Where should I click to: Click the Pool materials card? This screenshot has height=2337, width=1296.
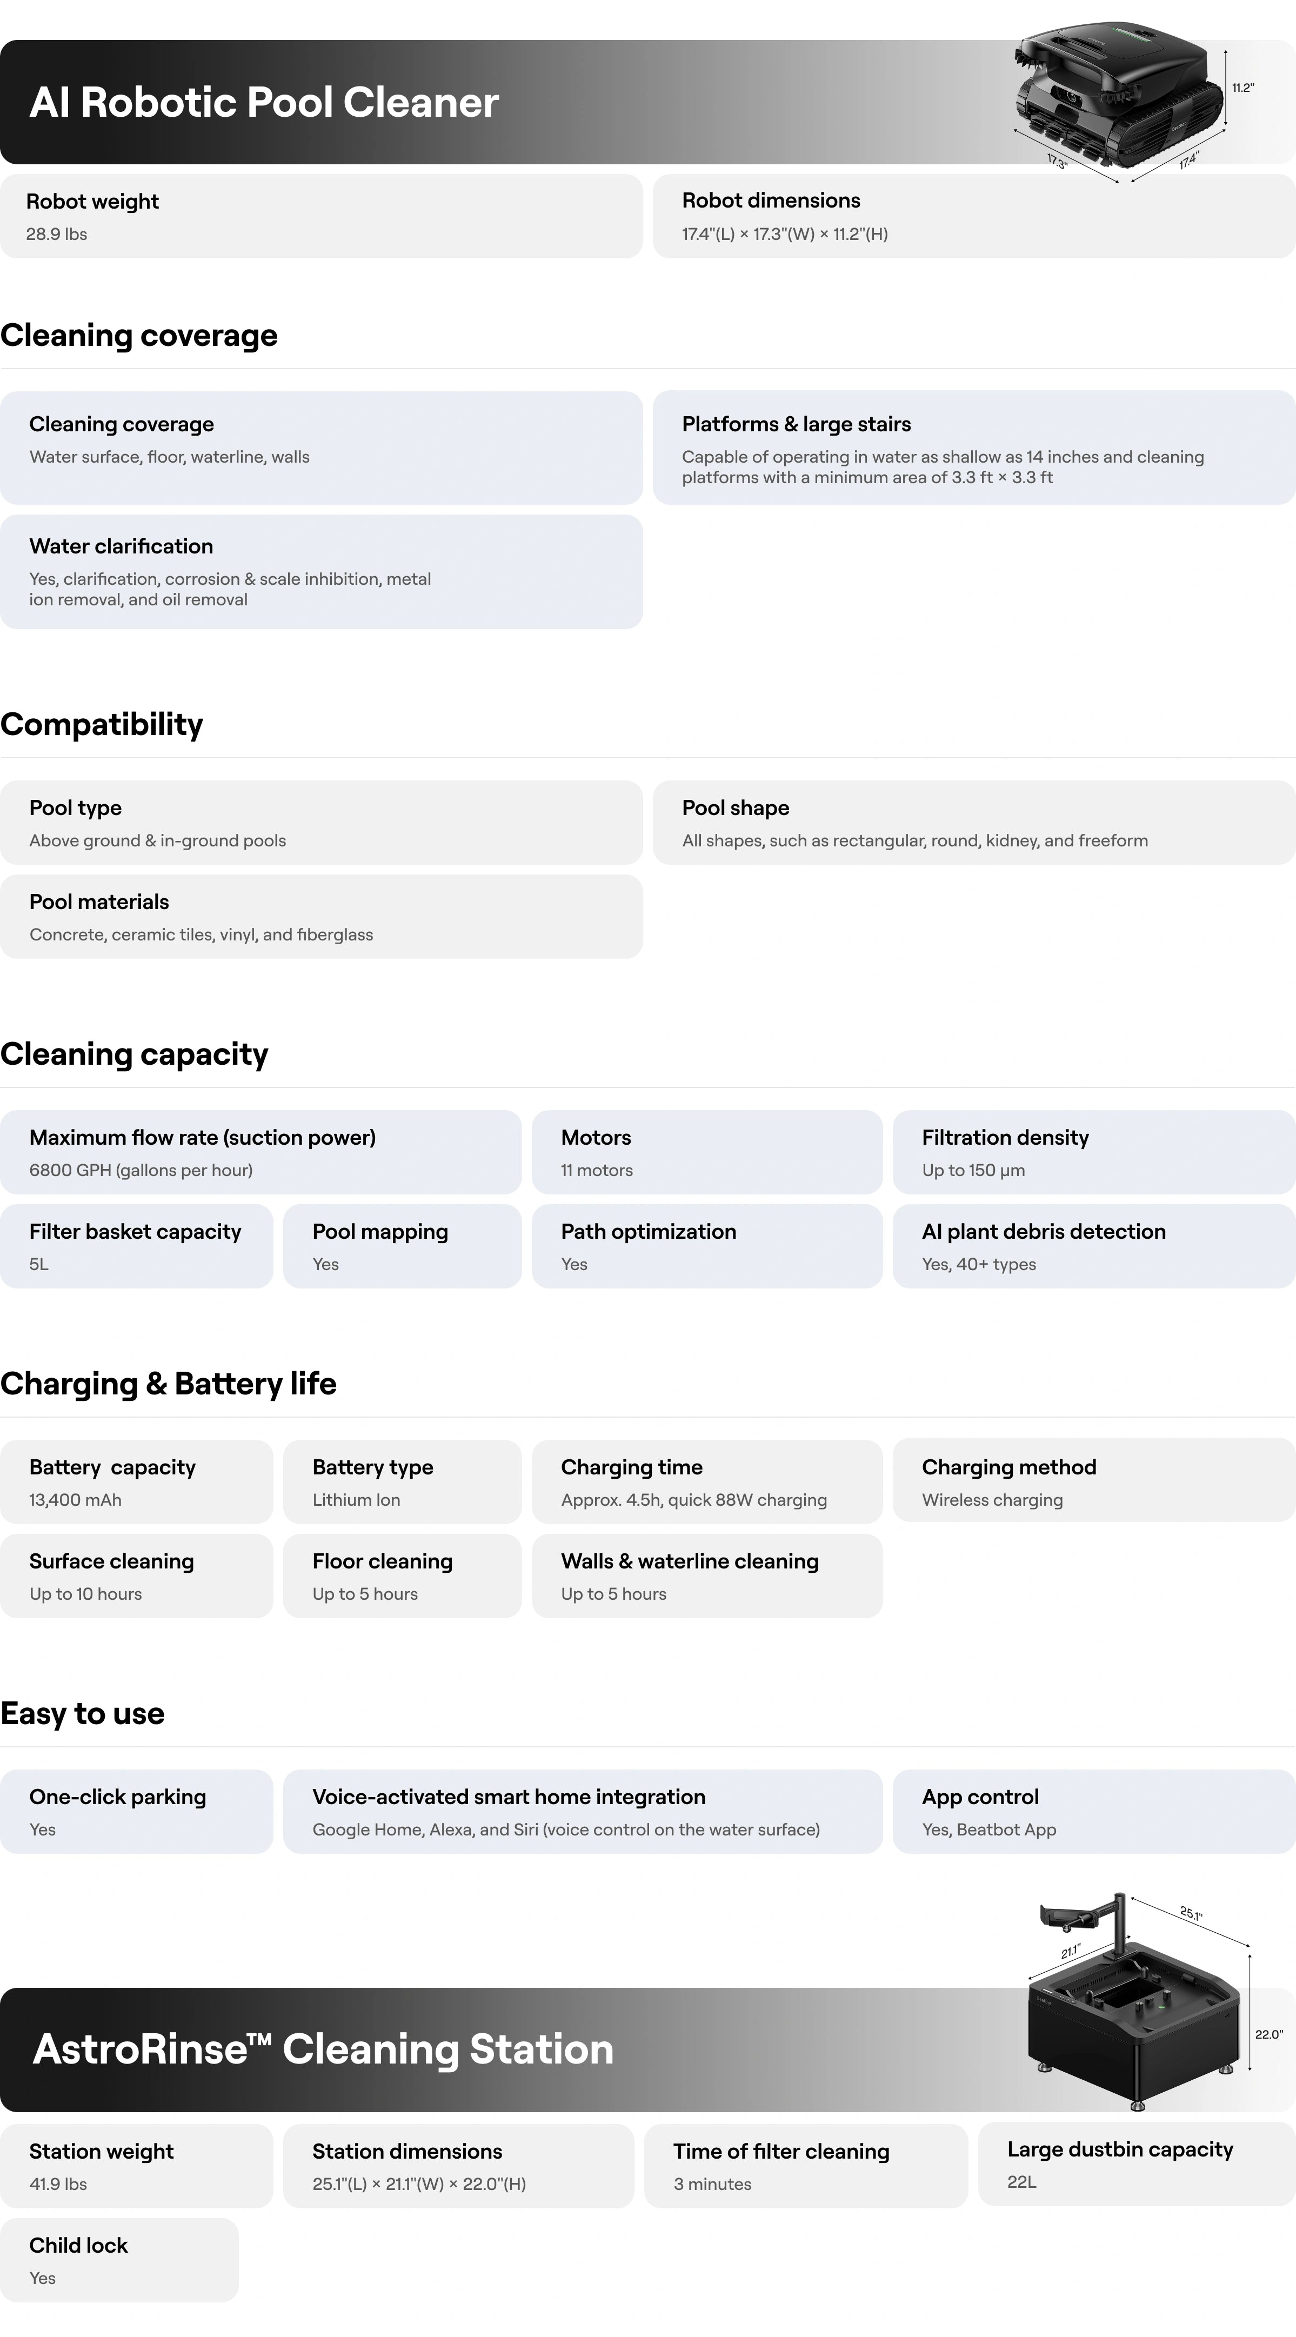[x=321, y=916]
